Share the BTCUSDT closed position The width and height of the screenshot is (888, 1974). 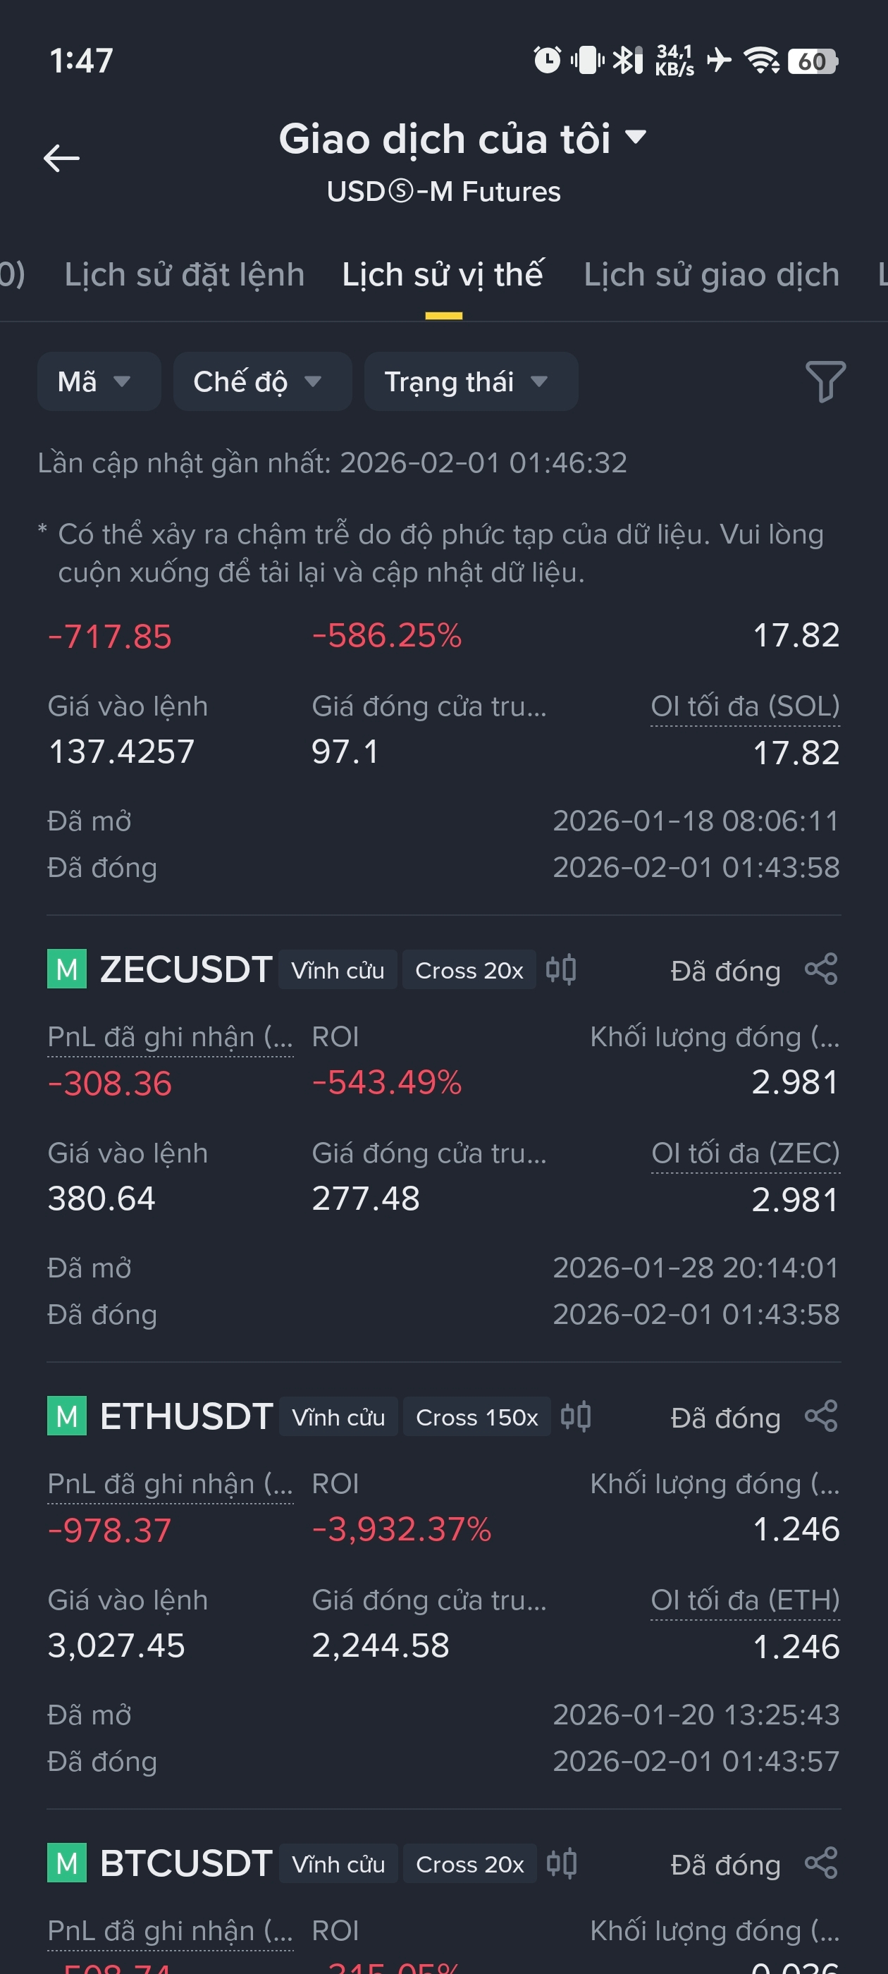(x=821, y=1863)
